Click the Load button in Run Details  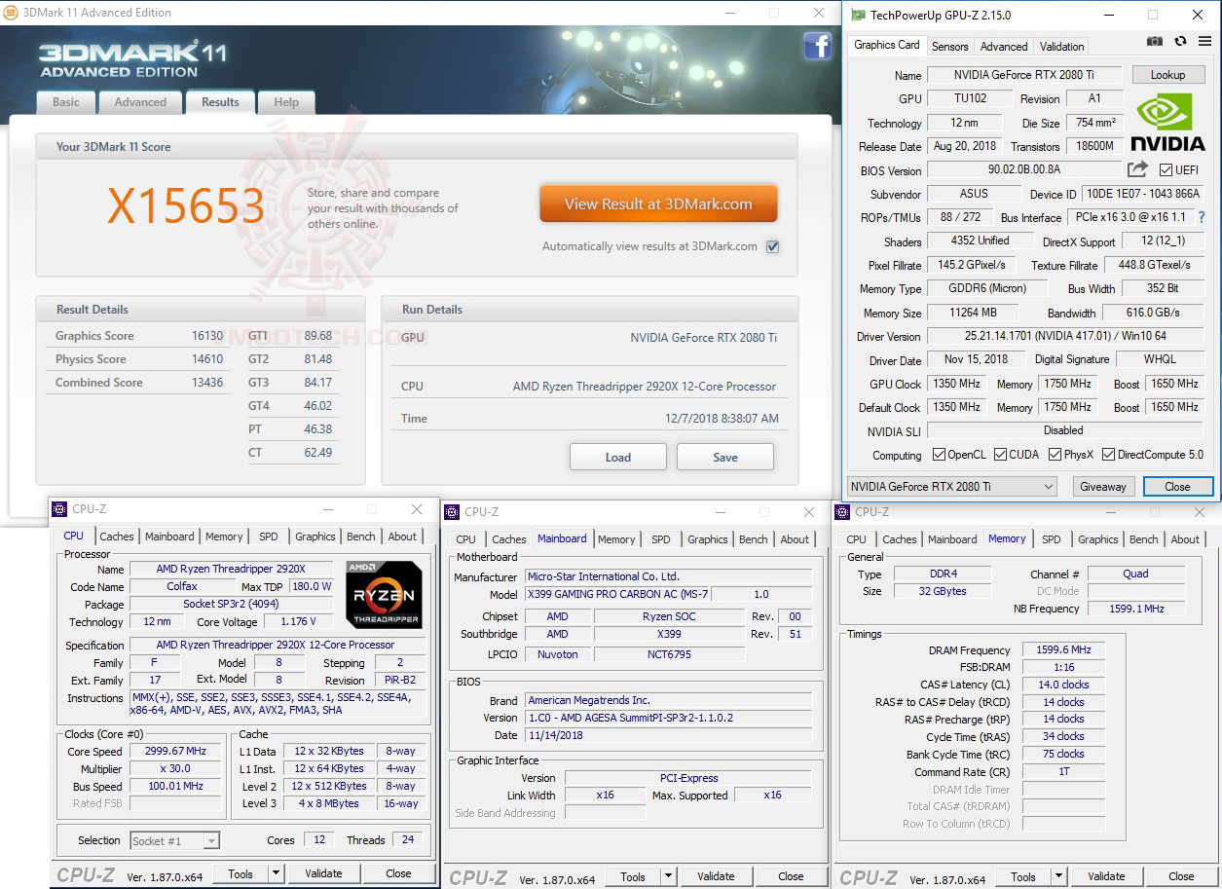click(618, 457)
